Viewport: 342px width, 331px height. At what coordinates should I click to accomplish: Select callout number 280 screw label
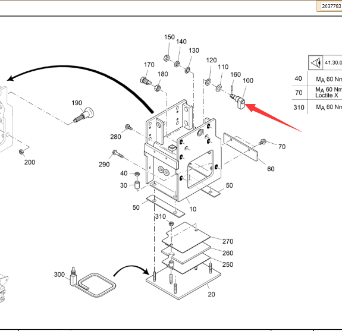(x=115, y=137)
